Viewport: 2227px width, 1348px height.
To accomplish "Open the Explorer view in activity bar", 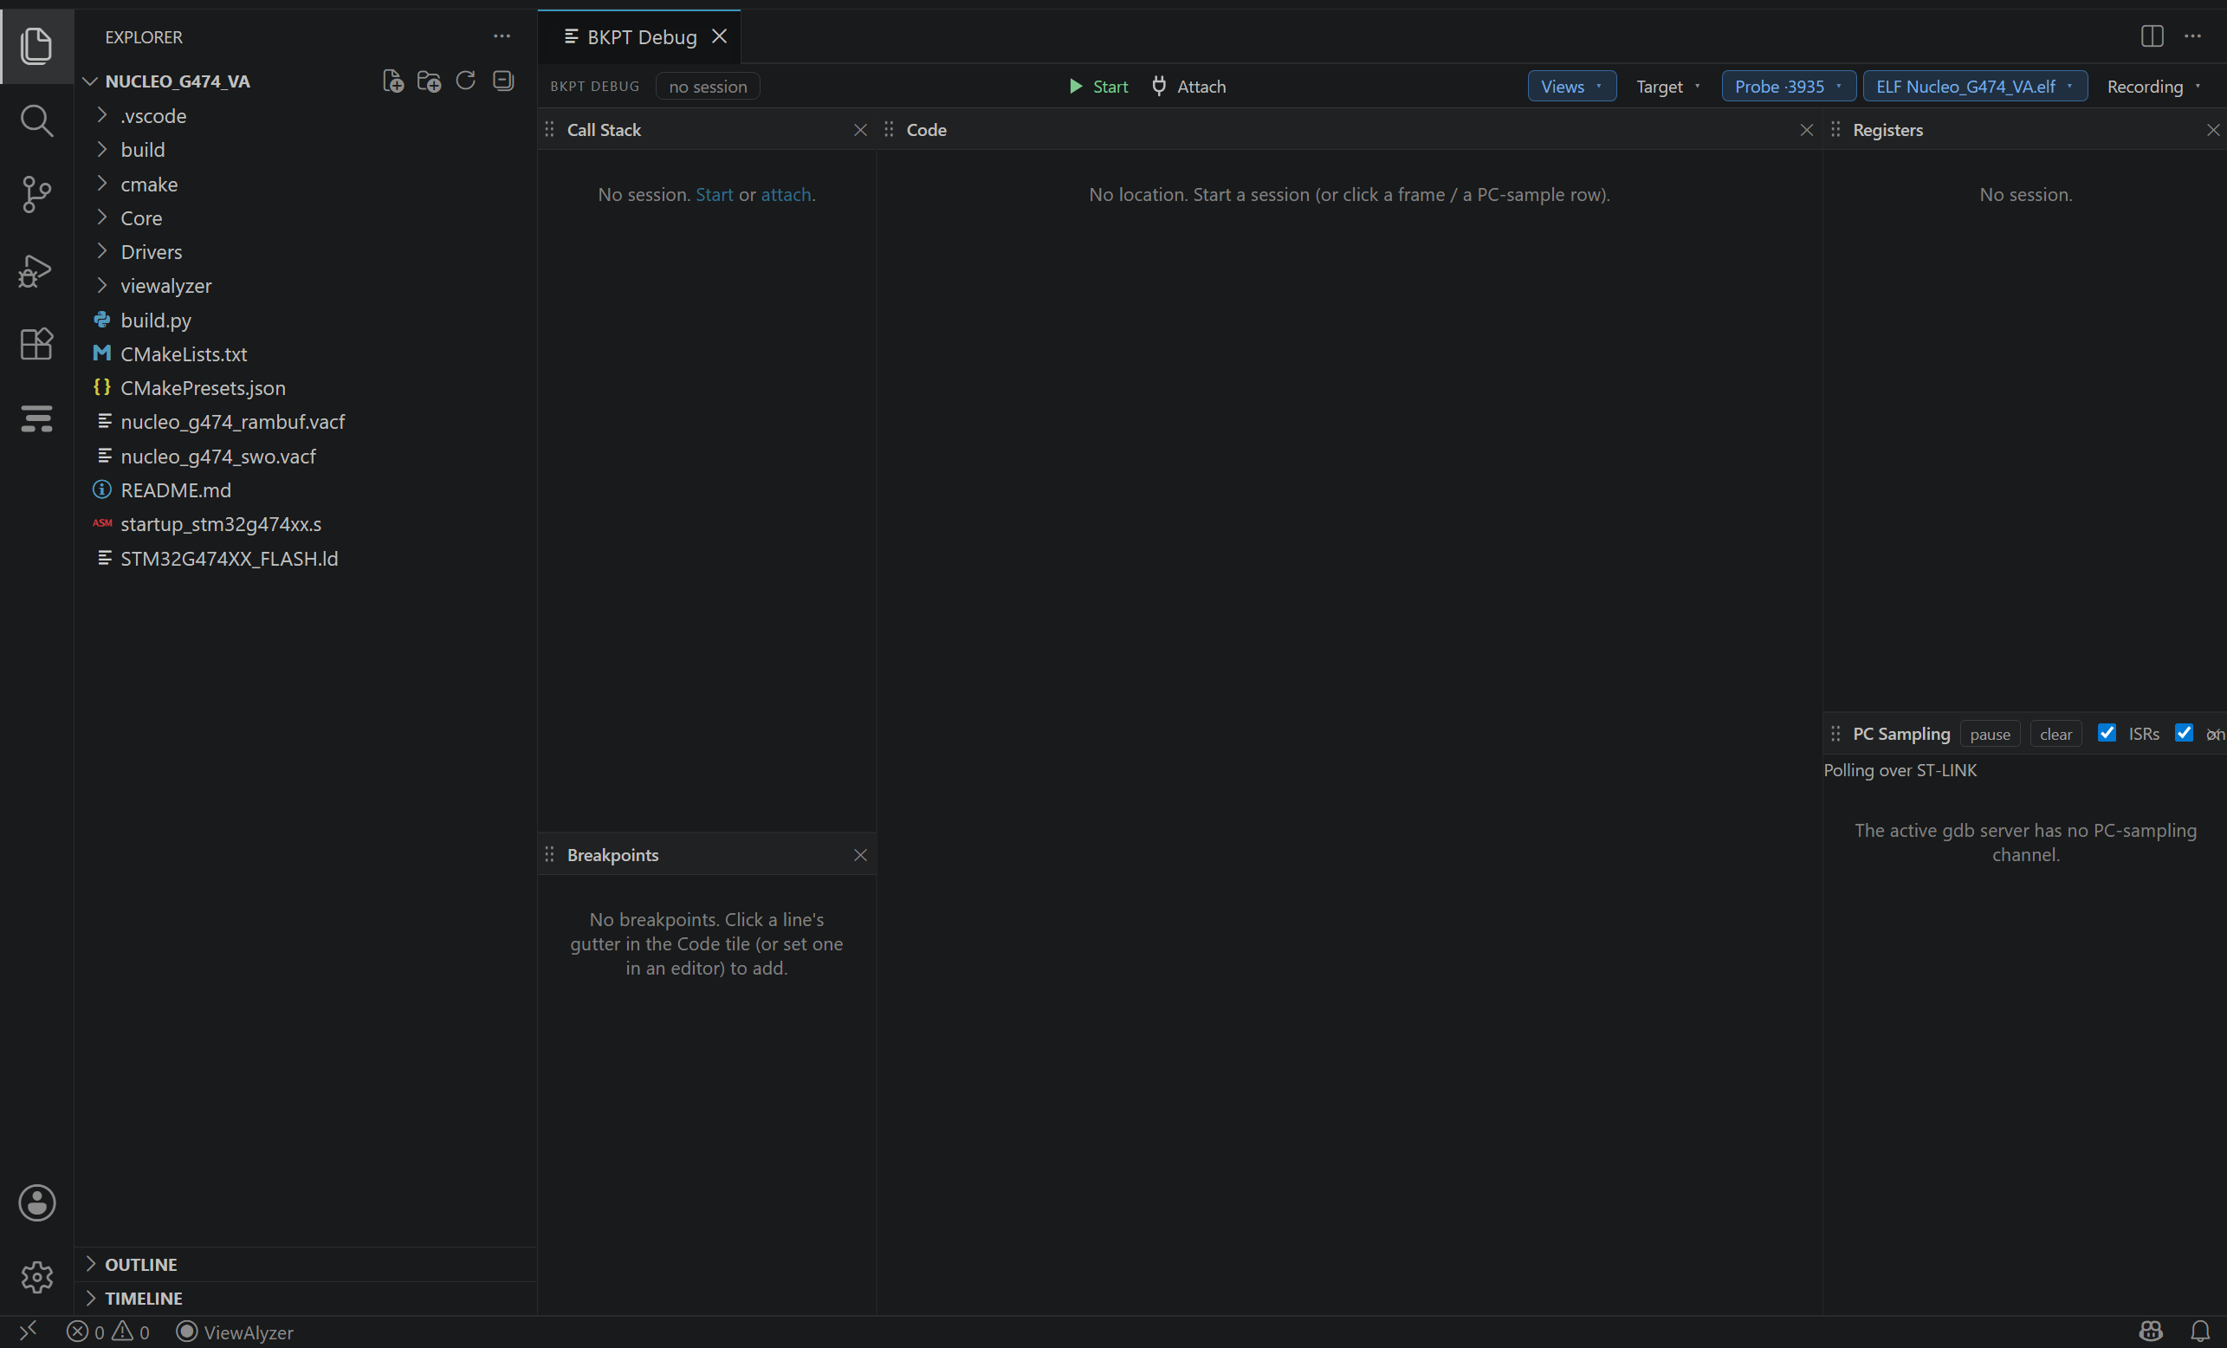I will (36, 45).
